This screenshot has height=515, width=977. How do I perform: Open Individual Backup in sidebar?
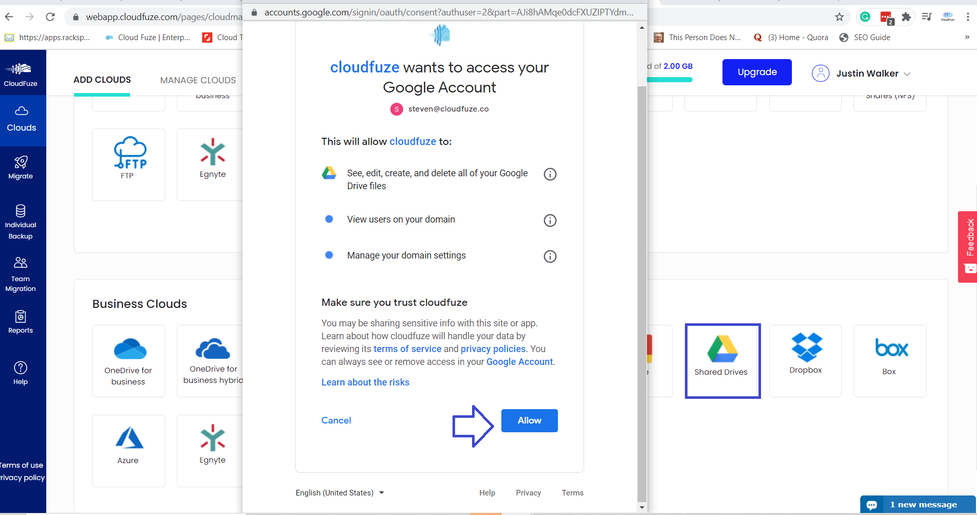(x=21, y=222)
